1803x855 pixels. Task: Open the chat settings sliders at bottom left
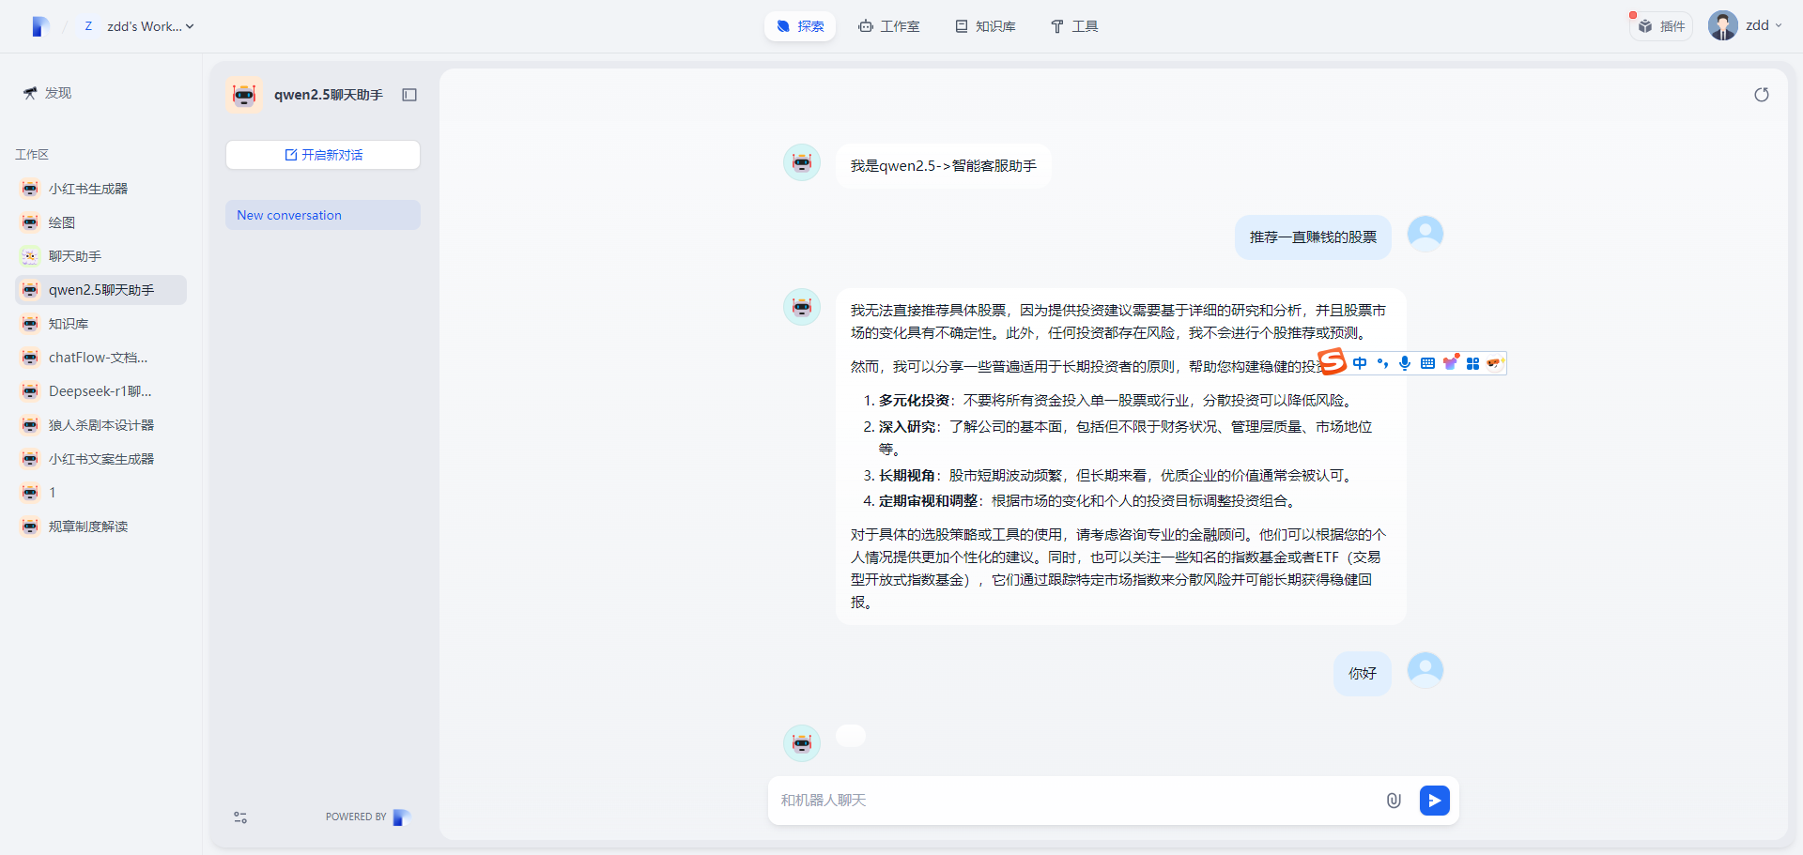pos(240,817)
